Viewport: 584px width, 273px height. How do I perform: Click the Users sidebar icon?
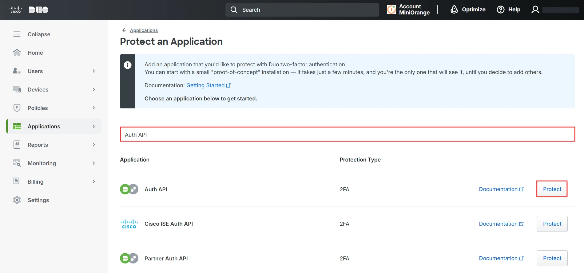tap(17, 71)
